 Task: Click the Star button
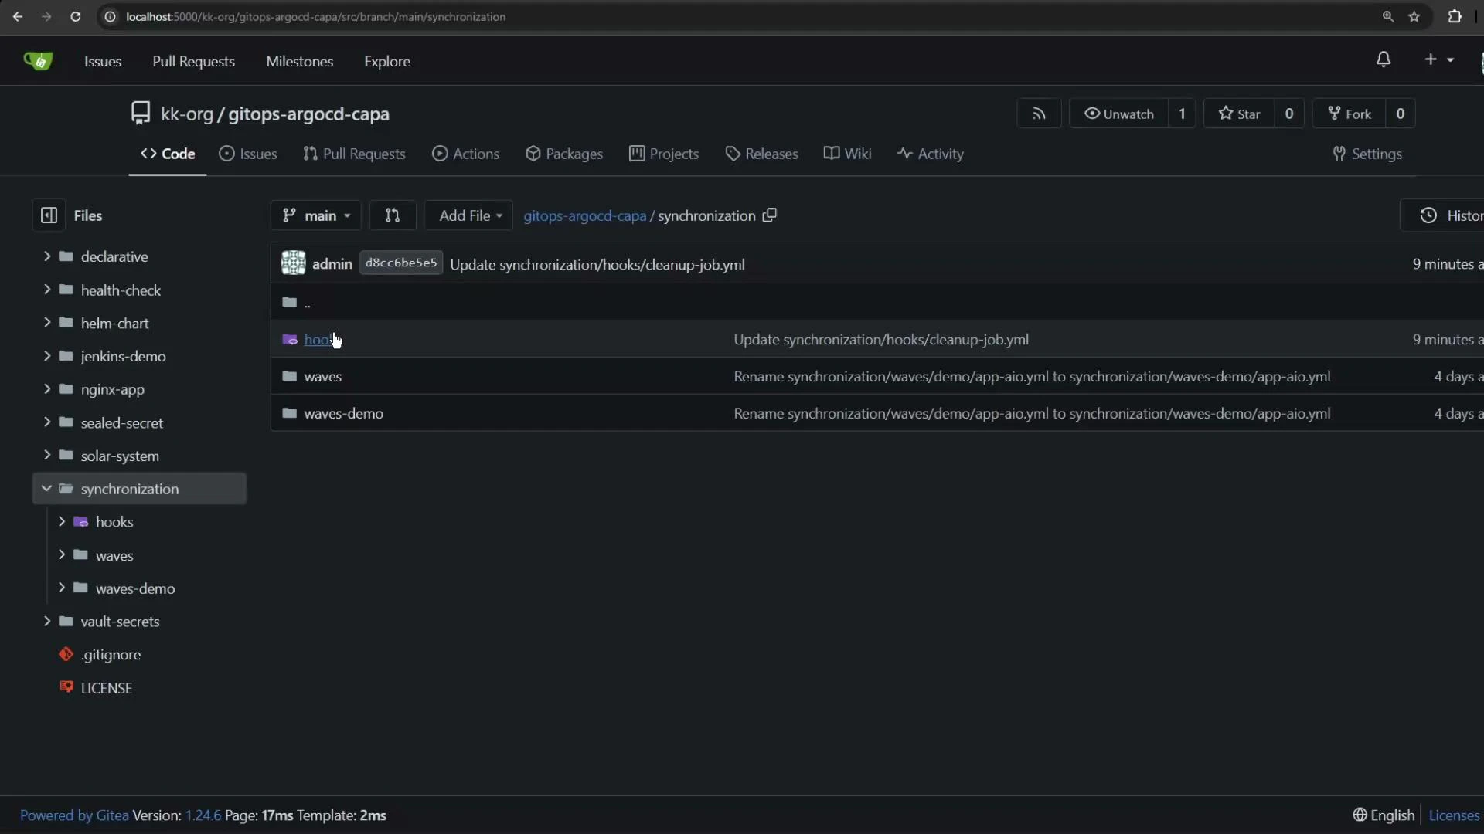coord(1239,114)
